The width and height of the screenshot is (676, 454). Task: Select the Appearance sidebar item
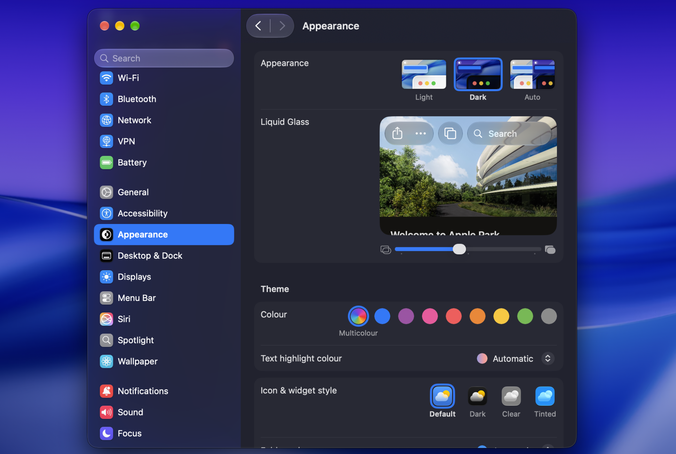tap(164, 234)
